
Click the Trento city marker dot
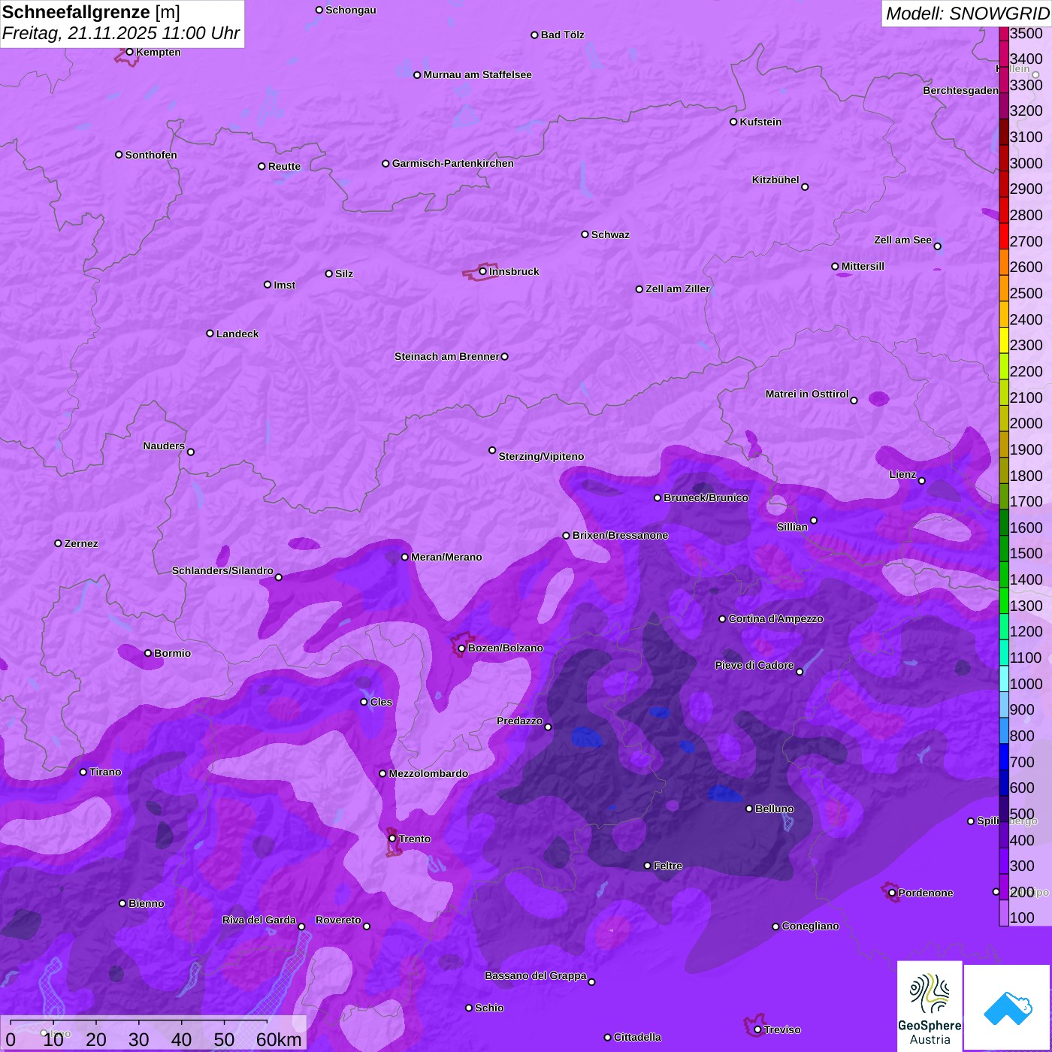point(392,839)
